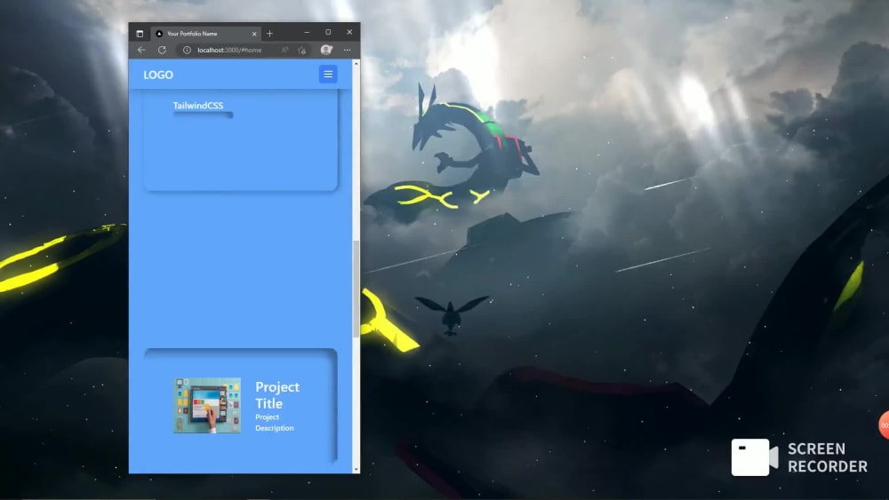Click the red recording indicator button
This screenshot has width=889, height=500.
884,425
